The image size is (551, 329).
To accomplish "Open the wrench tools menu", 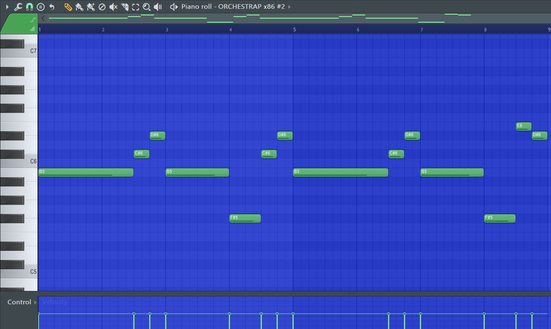I will click(18, 7).
